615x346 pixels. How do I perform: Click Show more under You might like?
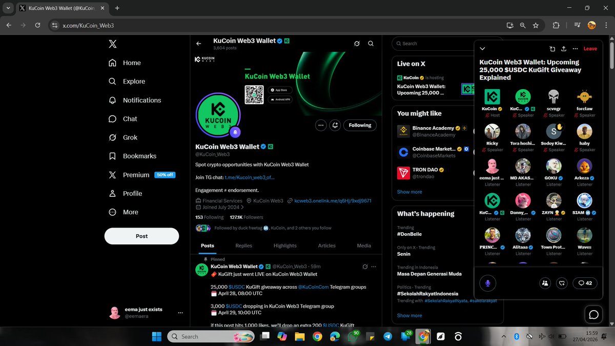[409, 192]
